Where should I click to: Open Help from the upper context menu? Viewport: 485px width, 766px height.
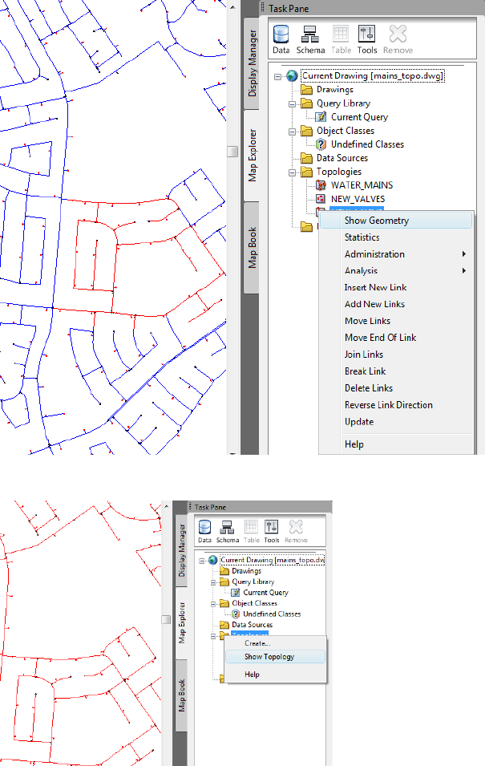pos(396,444)
